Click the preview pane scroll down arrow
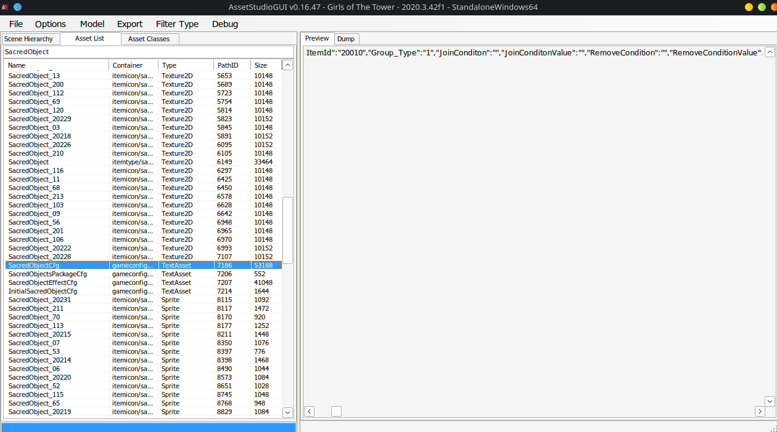 point(770,401)
